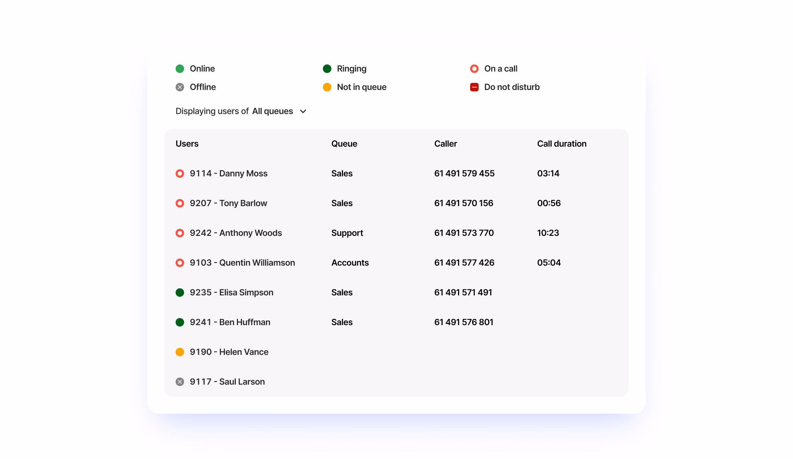793x459 pixels.
Task: Click the red Do not disturb legend icon
Action: (x=474, y=87)
